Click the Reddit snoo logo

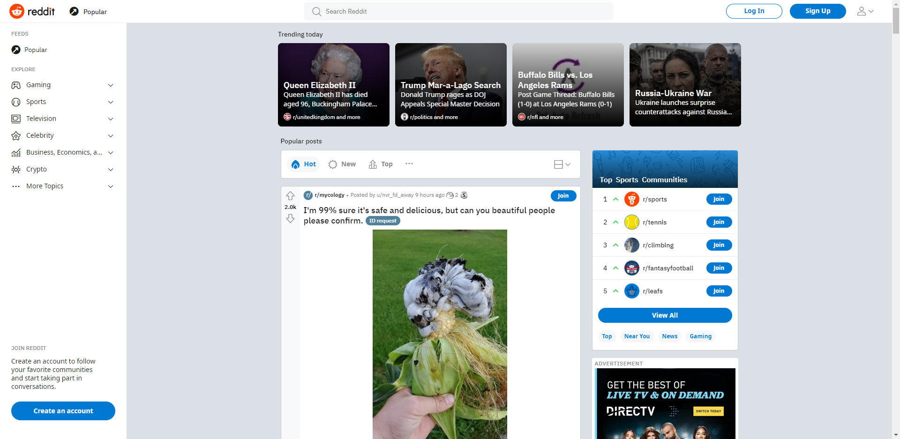click(x=17, y=11)
